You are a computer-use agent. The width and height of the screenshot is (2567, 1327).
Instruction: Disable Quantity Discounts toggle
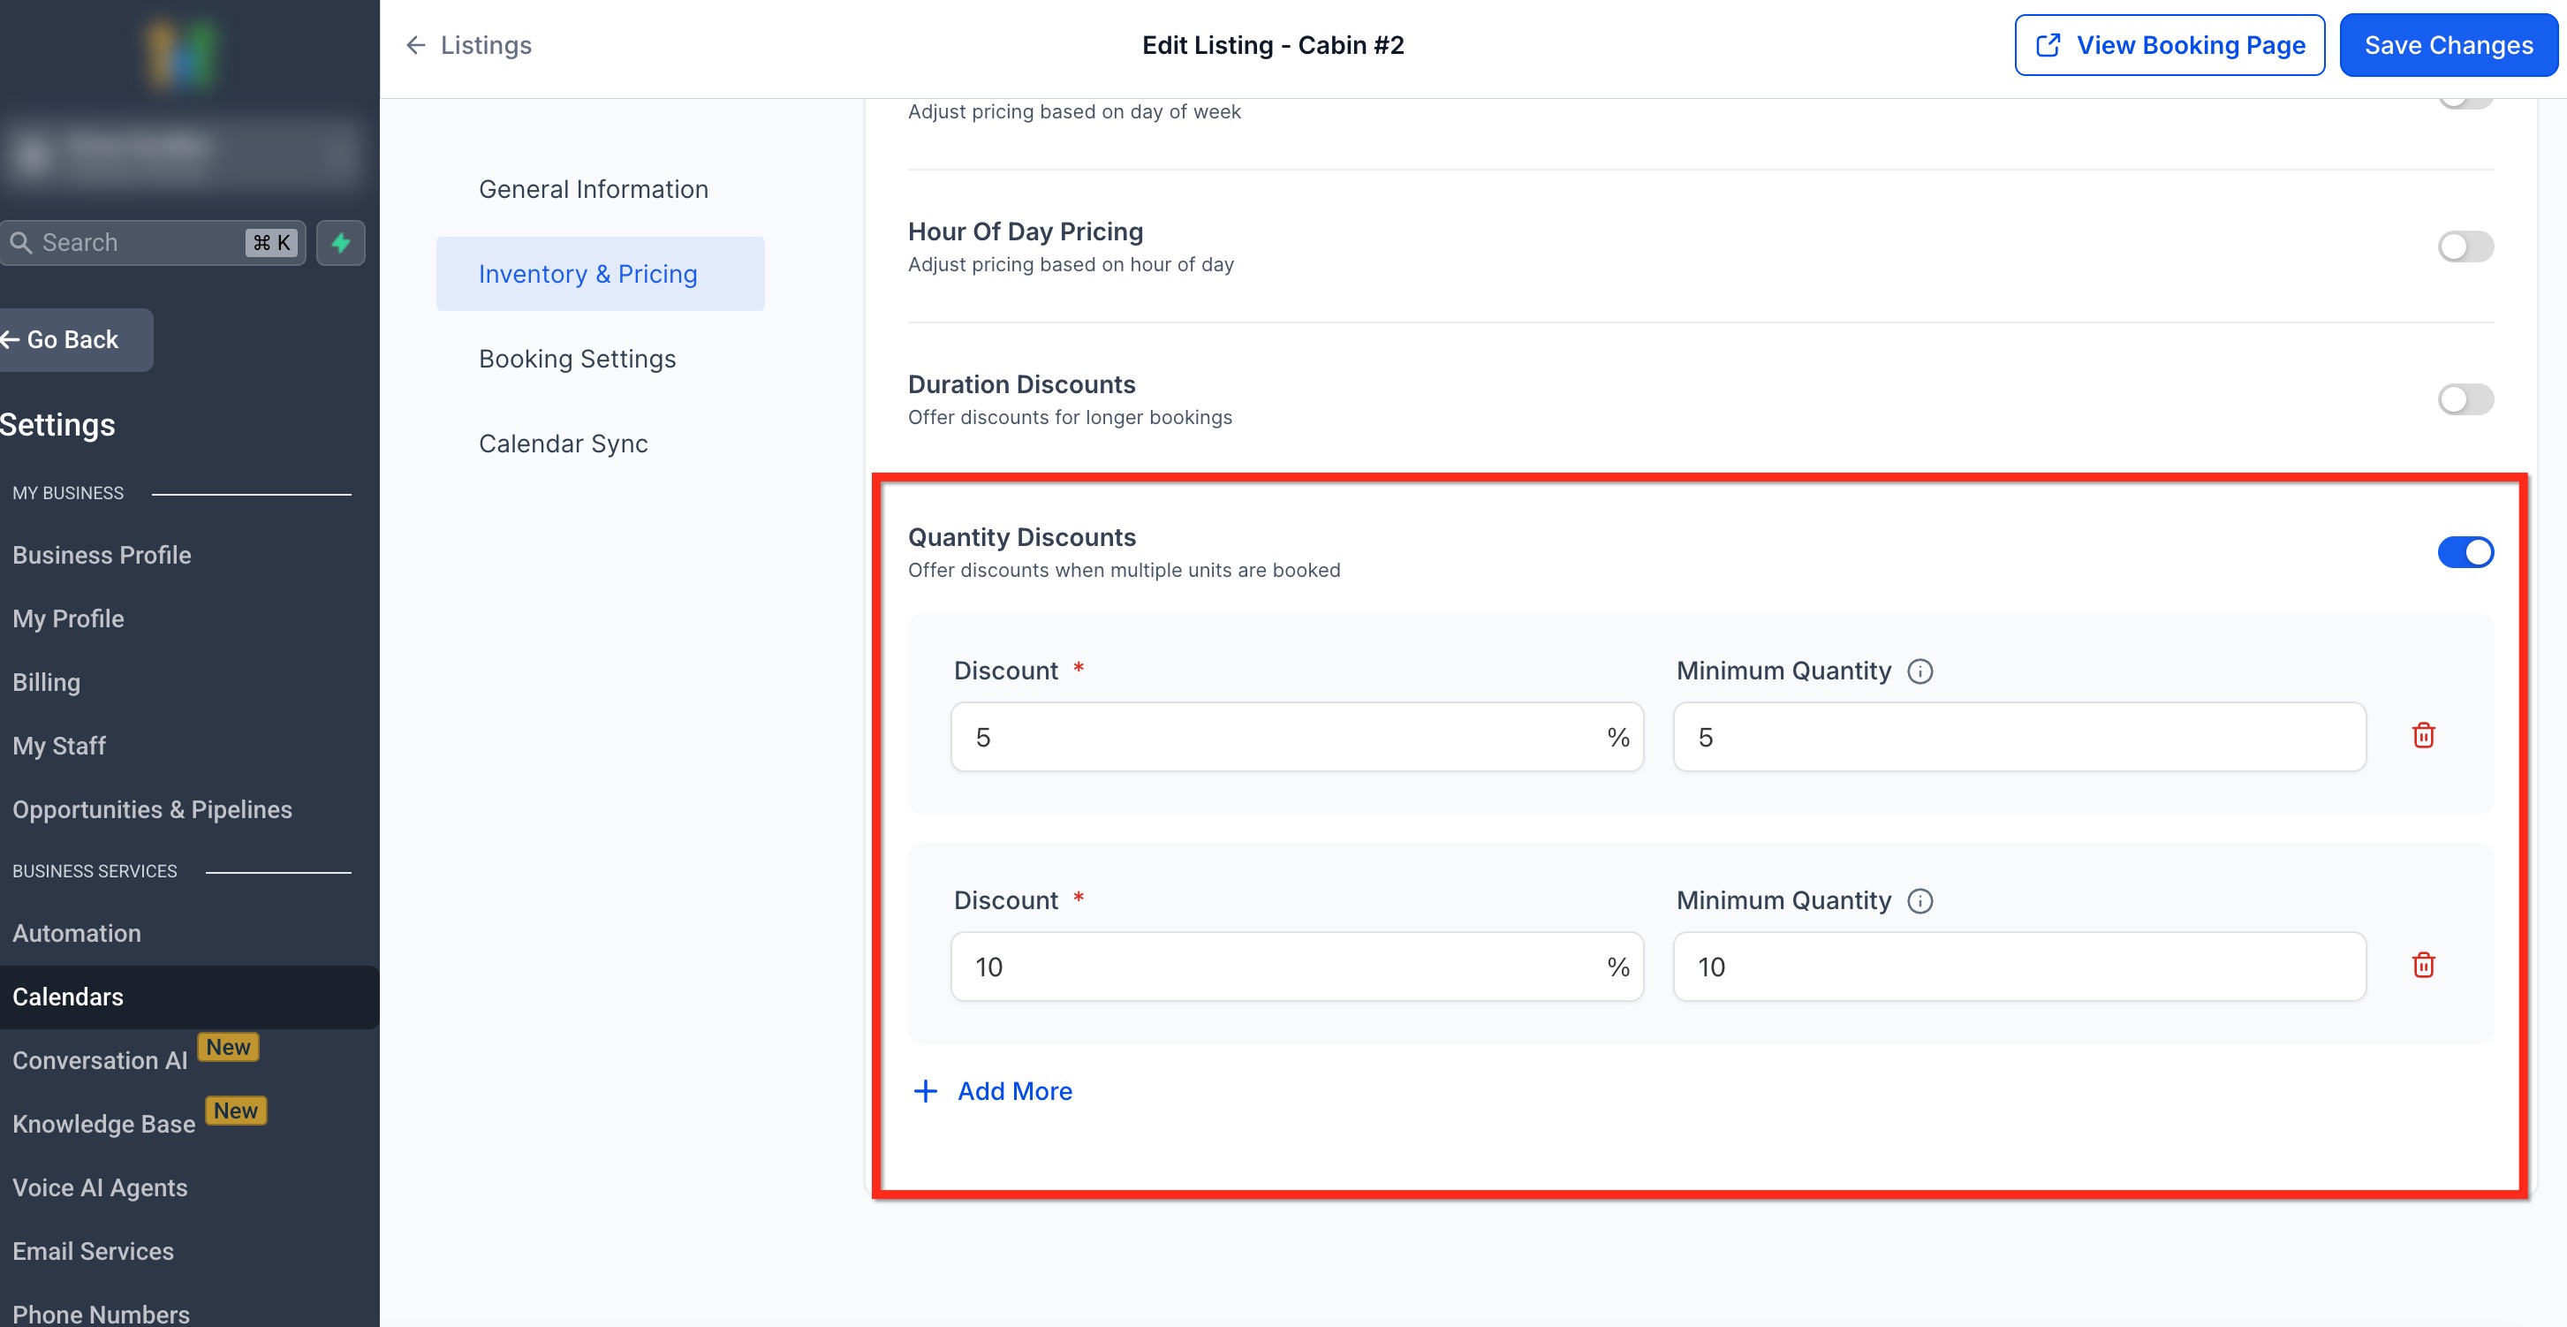[2465, 552]
